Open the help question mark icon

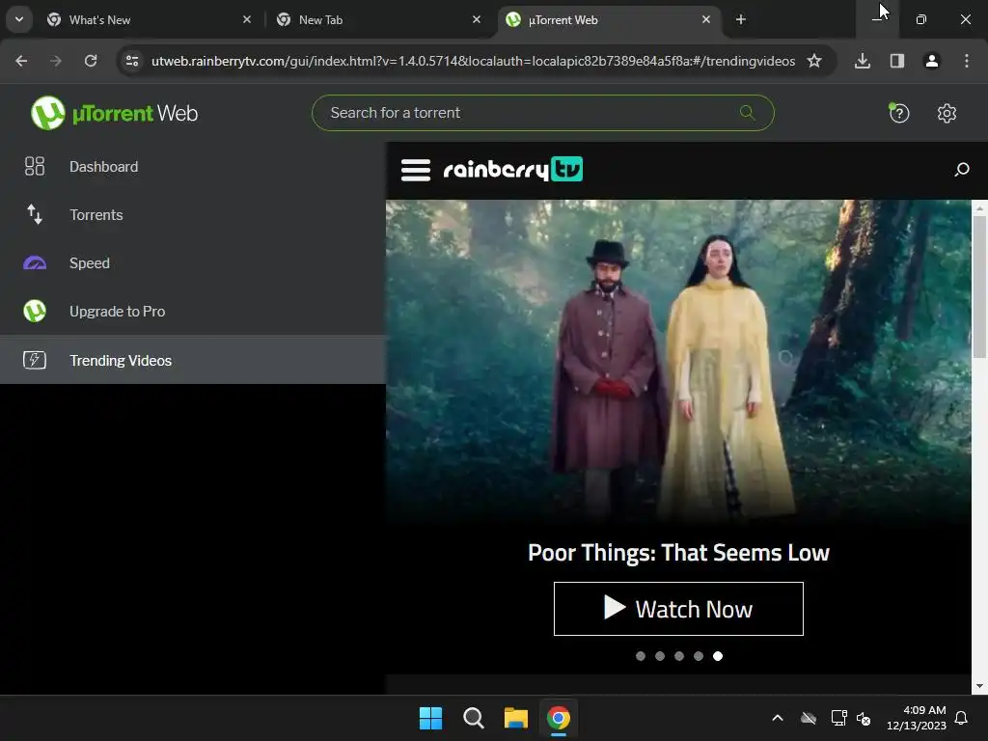coord(898,113)
